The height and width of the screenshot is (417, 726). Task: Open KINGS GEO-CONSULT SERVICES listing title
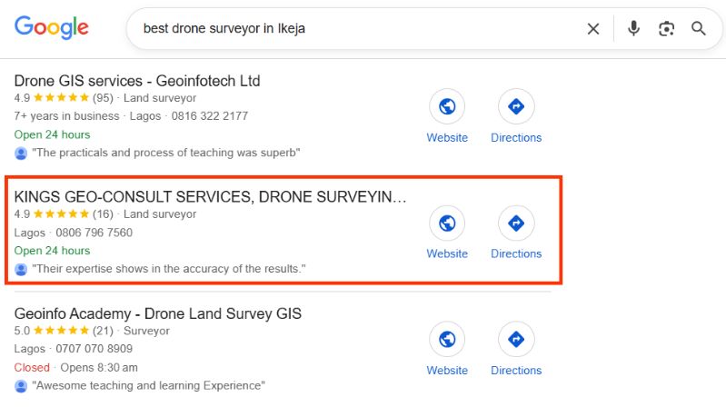[210, 197]
